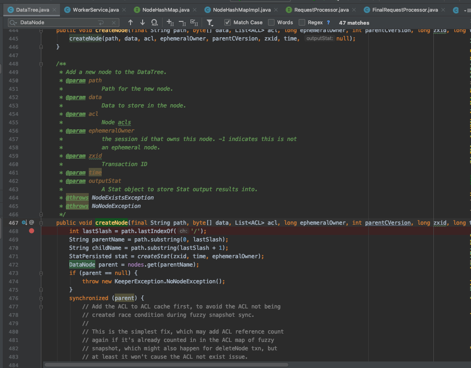
Task: Click NodeExistsException in the Javadoc
Action: click(123, 198)
